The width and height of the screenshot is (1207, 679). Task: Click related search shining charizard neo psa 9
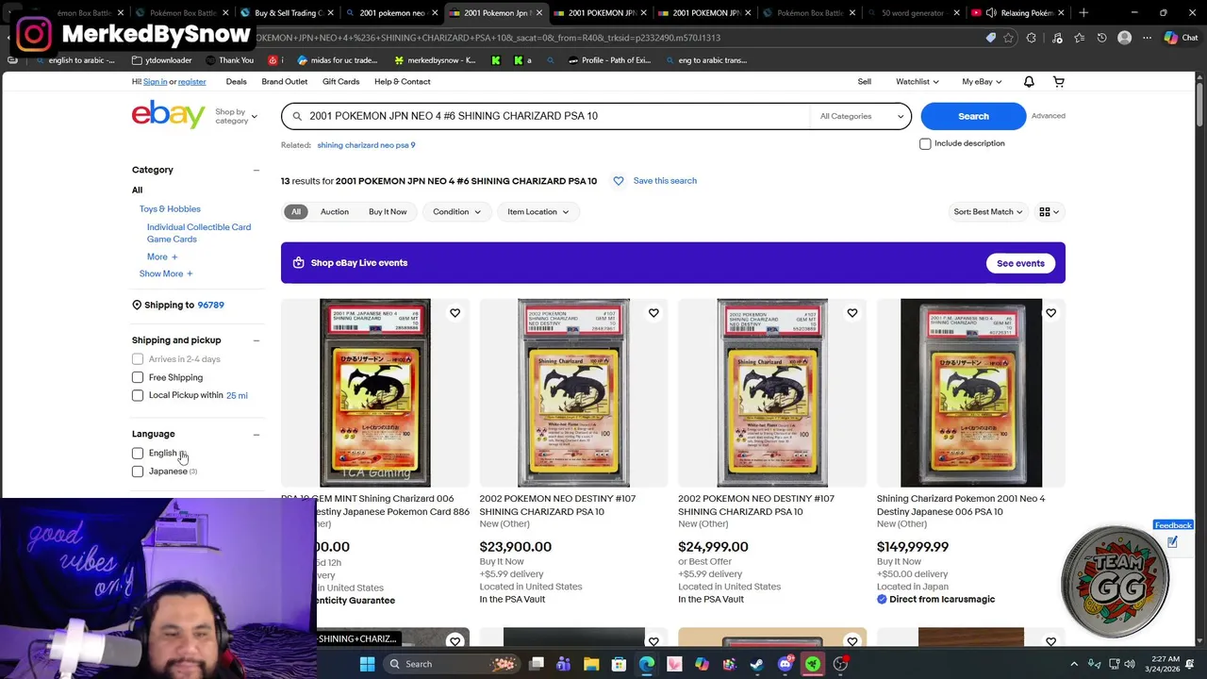click(x=366, y=145)
